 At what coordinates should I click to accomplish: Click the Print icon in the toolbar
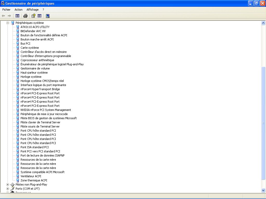click(25, 16)
